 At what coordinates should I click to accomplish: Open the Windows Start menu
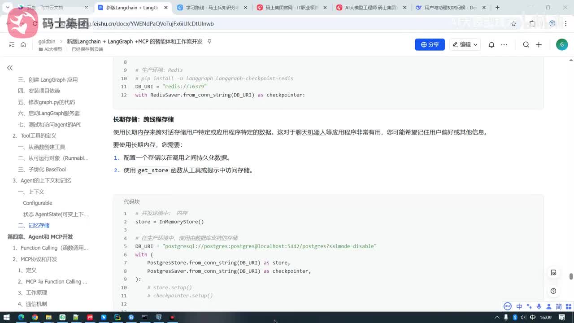tap(7, 317)
